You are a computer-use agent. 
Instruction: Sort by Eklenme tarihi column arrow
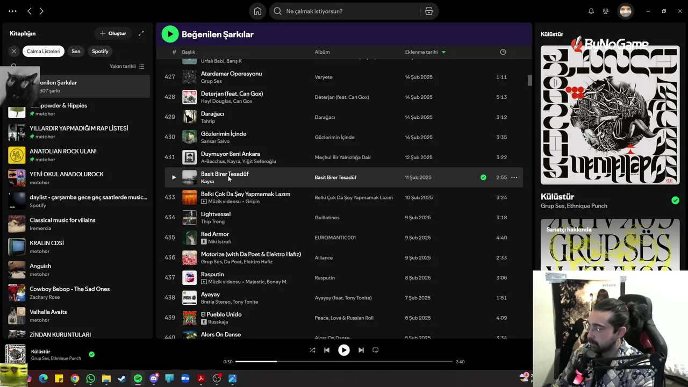443,52
